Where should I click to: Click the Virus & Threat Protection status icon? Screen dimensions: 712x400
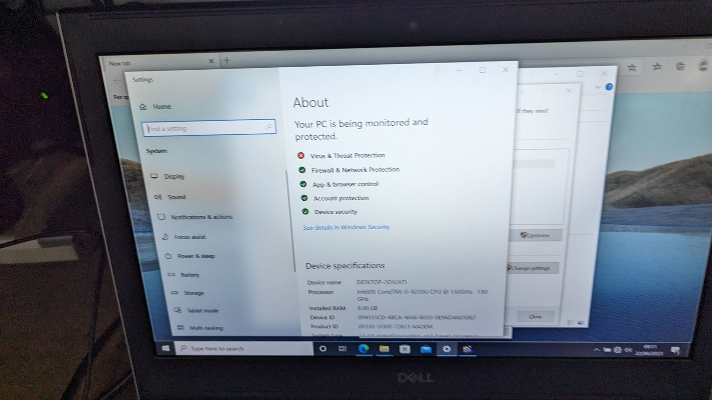pyautogui.click(x=301, y=155)
